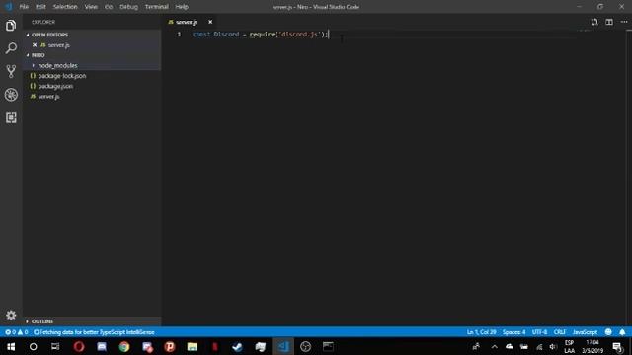Screen dimensions: 632x355
Task: Switch to Visual Studio Code taskbar button
Action: [x=283, y=346]
